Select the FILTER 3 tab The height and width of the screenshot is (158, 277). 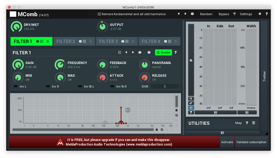(x=117, y=41)
